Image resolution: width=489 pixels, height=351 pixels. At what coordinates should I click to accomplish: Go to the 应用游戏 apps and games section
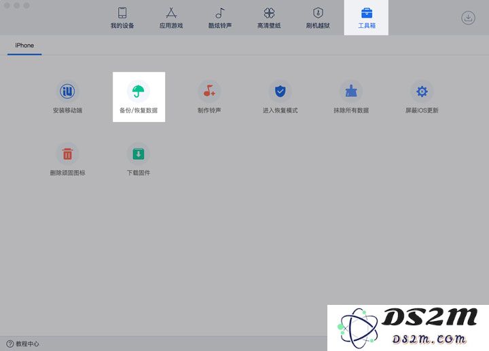coord(171,18)
